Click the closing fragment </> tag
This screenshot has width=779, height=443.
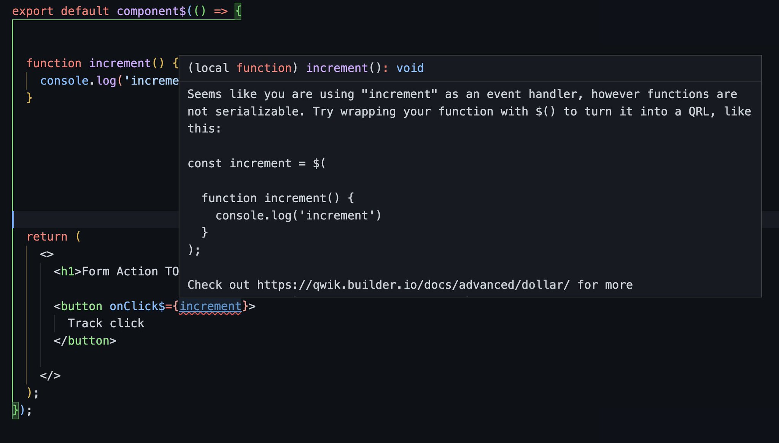pos(51,375)
